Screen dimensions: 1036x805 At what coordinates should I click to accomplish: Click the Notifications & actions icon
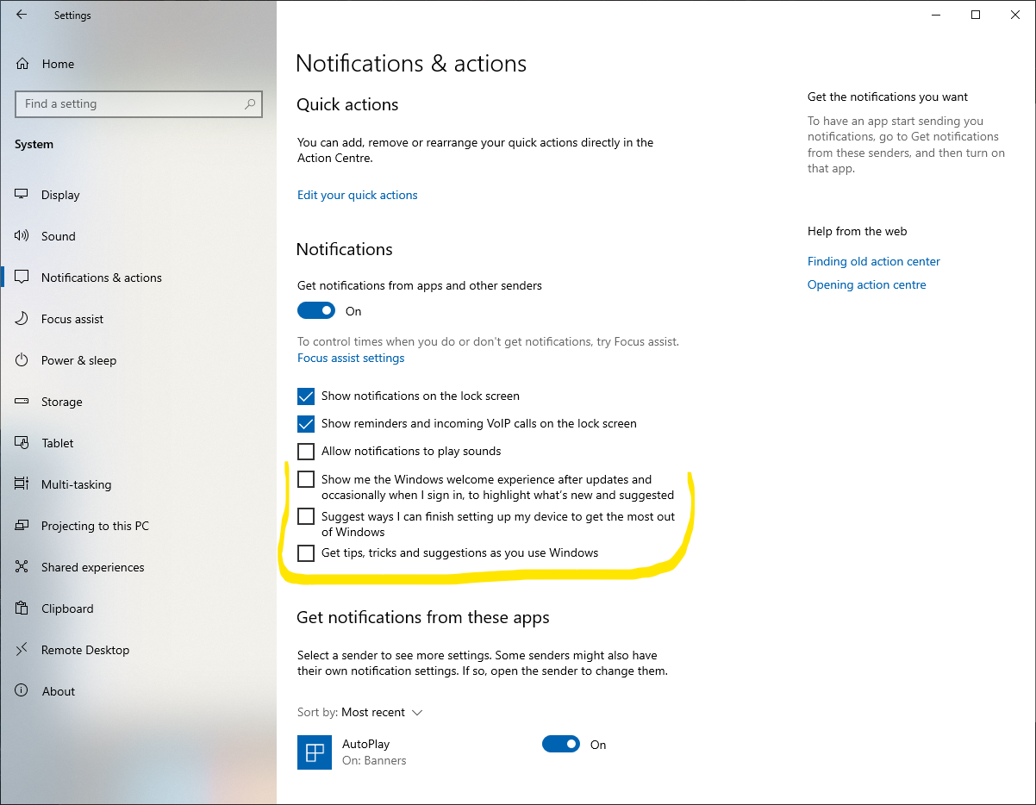(x=22, y=278)
